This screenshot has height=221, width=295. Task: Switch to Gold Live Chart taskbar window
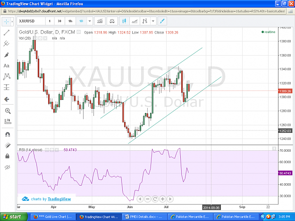[52, 217]
